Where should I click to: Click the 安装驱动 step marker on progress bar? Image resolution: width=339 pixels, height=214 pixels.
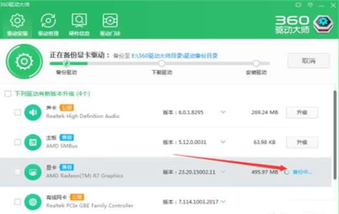(256, 63)
